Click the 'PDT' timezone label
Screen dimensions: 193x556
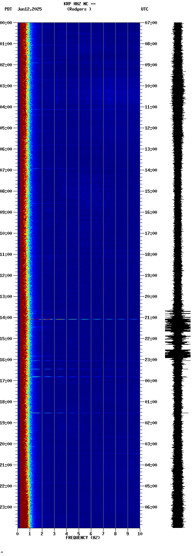8,9
